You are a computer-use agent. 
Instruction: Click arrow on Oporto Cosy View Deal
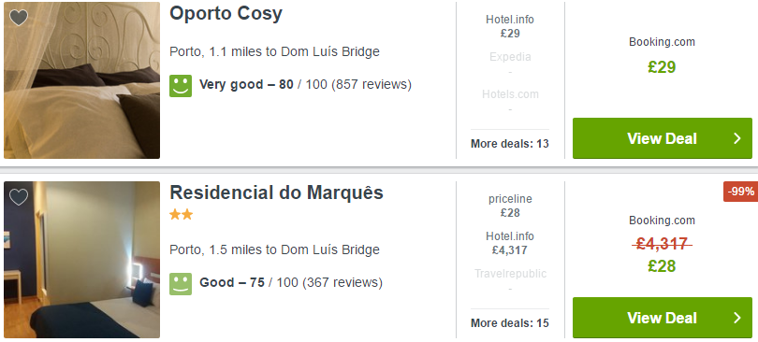[x=737, y=138]
